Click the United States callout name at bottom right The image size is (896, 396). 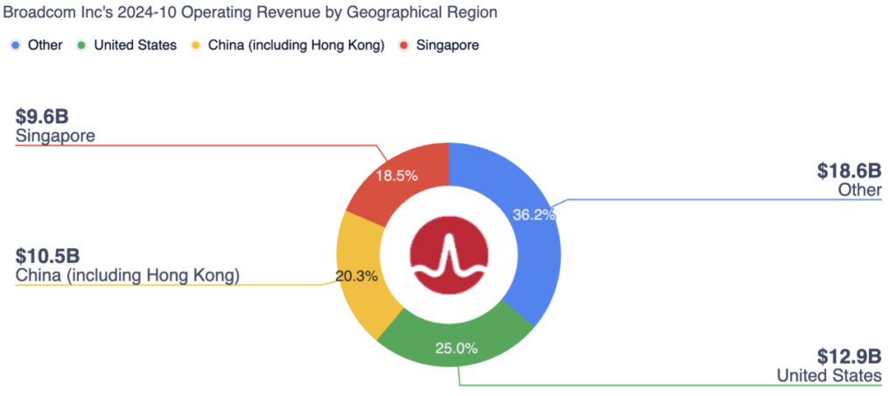pos(829,376)
